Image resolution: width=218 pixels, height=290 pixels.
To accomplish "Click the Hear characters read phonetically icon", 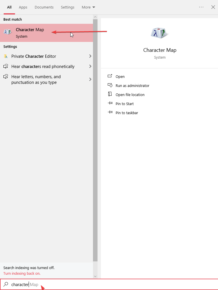I will pyautogui.click(x=6, y=67).
